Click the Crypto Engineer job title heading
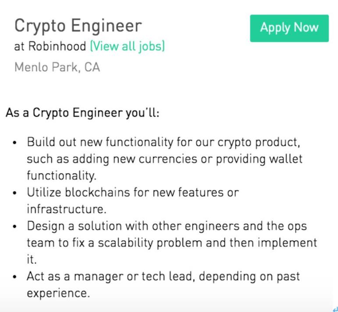This screenshot has height=312, width=338. 78,26
